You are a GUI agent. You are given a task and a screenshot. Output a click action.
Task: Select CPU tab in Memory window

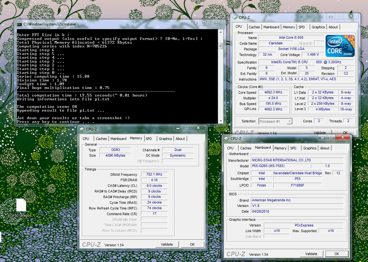86,139
